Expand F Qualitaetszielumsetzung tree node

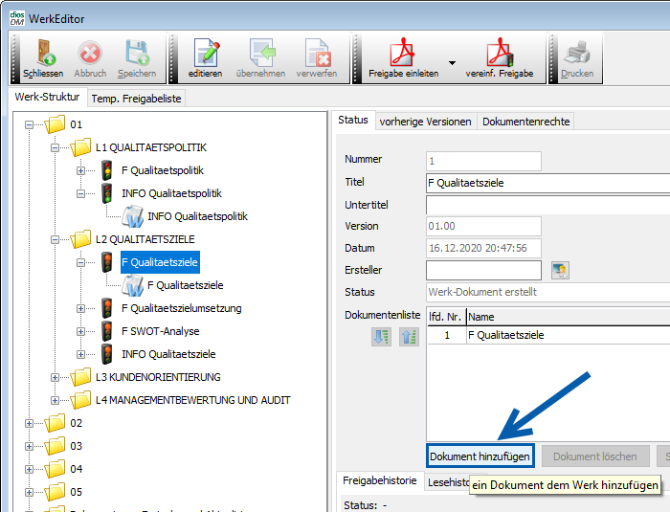tap(81, 308)
